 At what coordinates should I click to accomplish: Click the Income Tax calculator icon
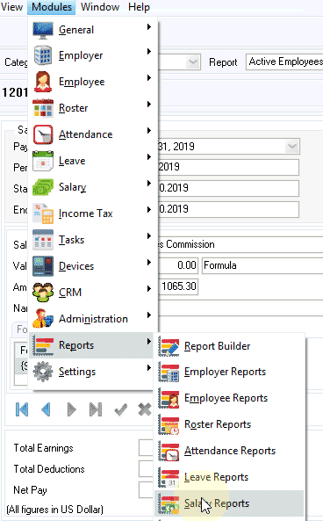pos(43,213)
